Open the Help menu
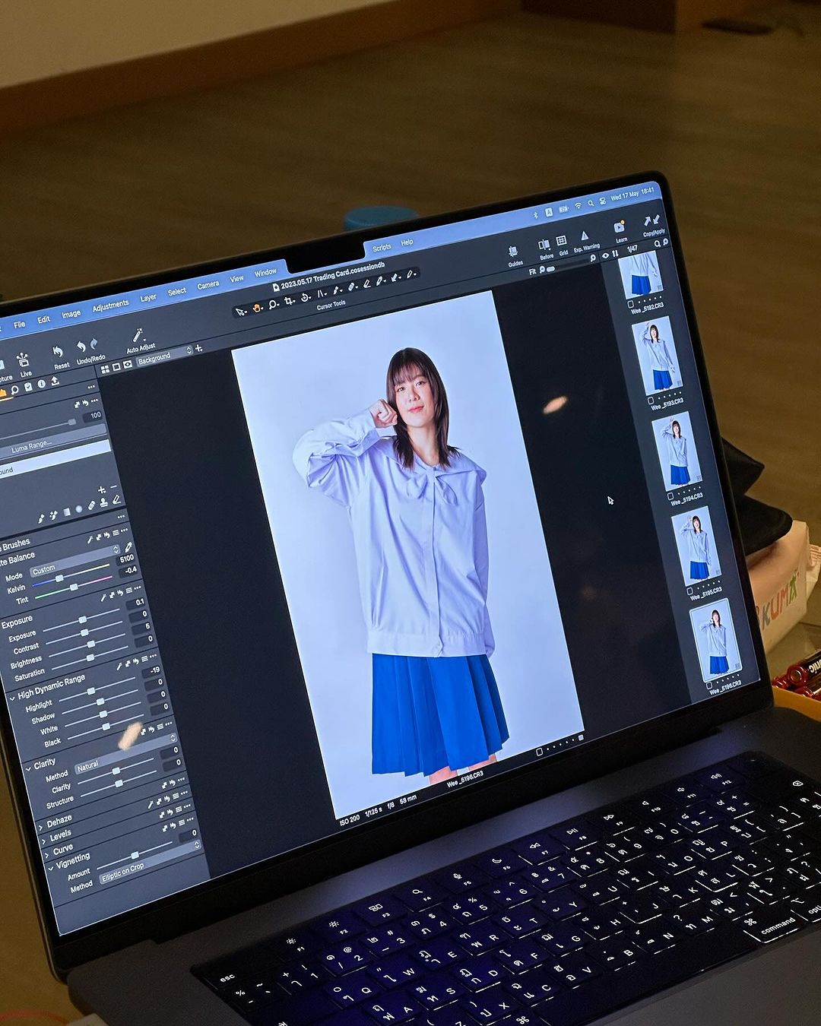The image size is (821, 1026). [407, 242]
